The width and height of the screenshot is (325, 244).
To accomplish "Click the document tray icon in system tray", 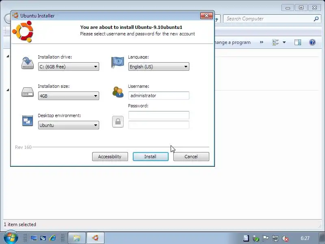I will (x=246, y=238).
